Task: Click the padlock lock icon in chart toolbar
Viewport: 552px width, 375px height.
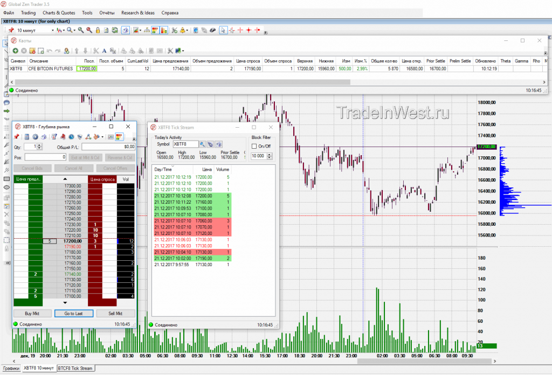Action: coord(98,30)
